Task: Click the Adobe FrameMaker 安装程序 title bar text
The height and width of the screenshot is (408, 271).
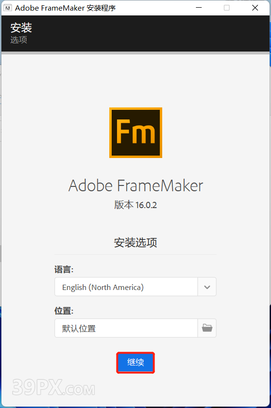Action: point(65,8)
